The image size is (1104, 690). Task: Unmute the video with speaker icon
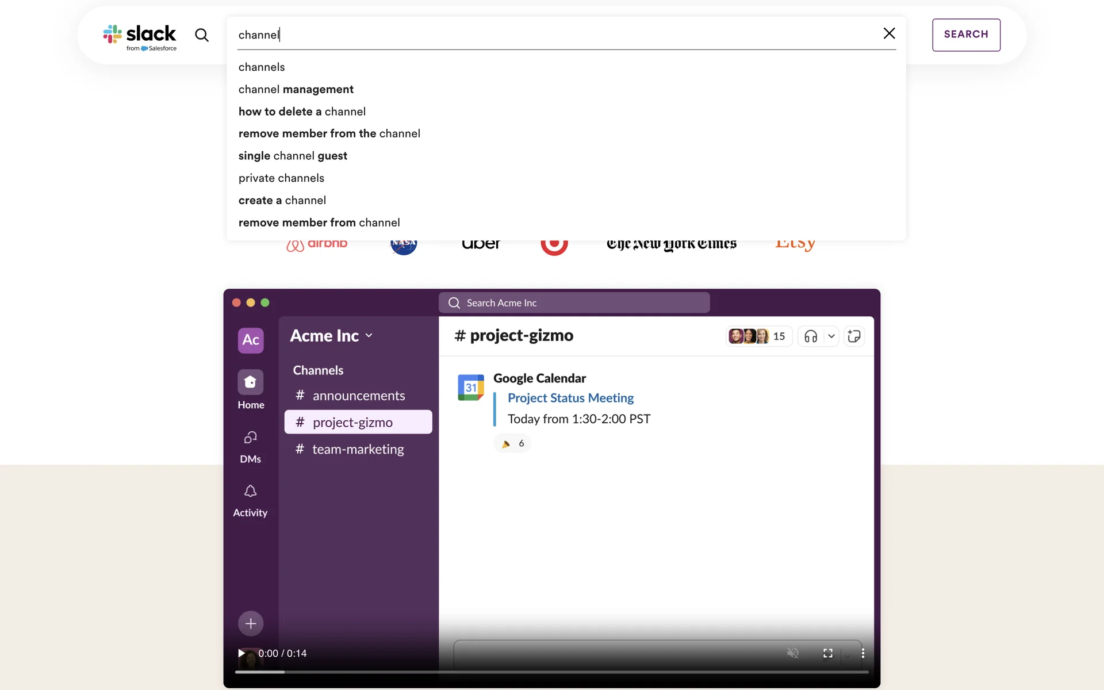(793, 653)
